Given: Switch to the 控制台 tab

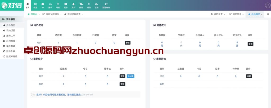Looking at the screenshot, I should (33, 14).
